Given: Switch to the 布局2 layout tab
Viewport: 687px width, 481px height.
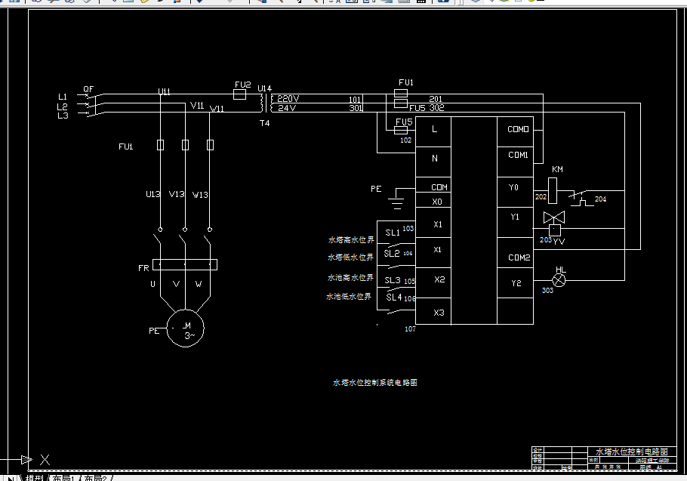Looking at the screenshot, I should pyautogui.click(x=95, y=477).
